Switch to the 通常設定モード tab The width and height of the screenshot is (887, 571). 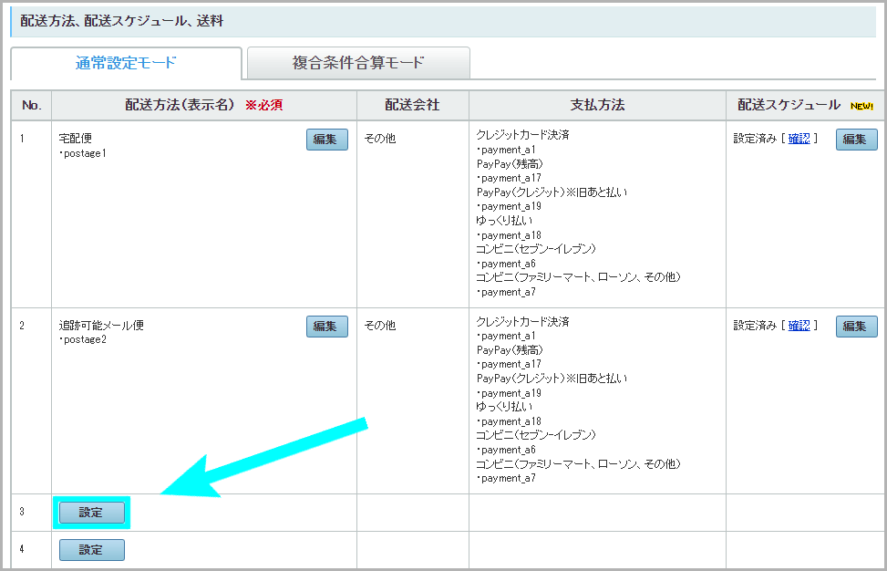point(126,63)
